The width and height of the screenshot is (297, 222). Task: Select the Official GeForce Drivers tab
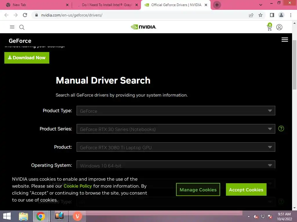click(x=176, y=5)
